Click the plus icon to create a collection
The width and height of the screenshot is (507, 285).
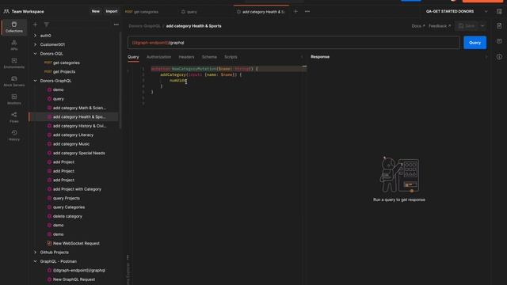click(x=35, y=25)
